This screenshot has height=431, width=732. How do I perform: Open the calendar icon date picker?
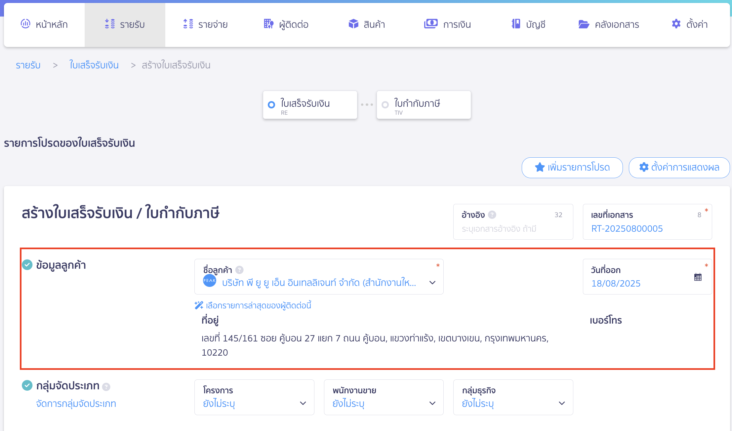pos(698,277)
